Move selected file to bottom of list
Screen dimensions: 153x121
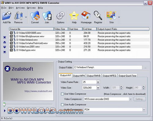click(5, 52)
